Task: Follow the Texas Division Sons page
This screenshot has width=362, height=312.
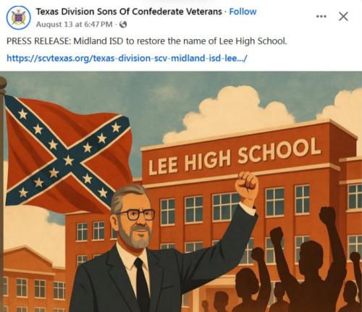Action: [x=243, y=12]
